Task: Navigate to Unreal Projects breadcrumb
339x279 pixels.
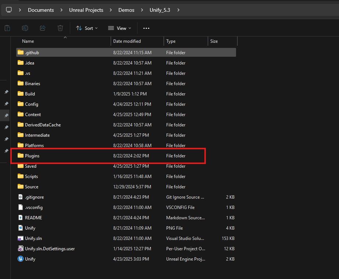Action: click(86, 10)
